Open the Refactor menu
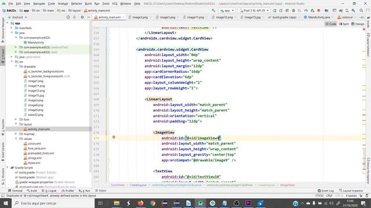 coord(77,3)
